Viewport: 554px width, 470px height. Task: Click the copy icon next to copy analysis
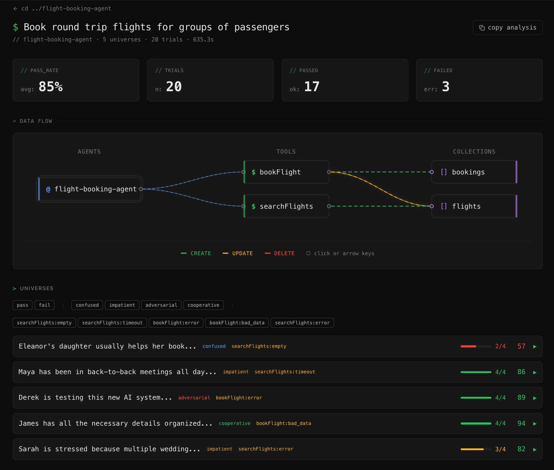(x=482, y=27)
